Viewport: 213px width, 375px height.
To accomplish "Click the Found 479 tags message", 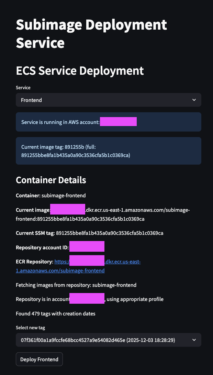I will tap(55, 314).
